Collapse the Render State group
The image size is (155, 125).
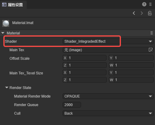7,87
